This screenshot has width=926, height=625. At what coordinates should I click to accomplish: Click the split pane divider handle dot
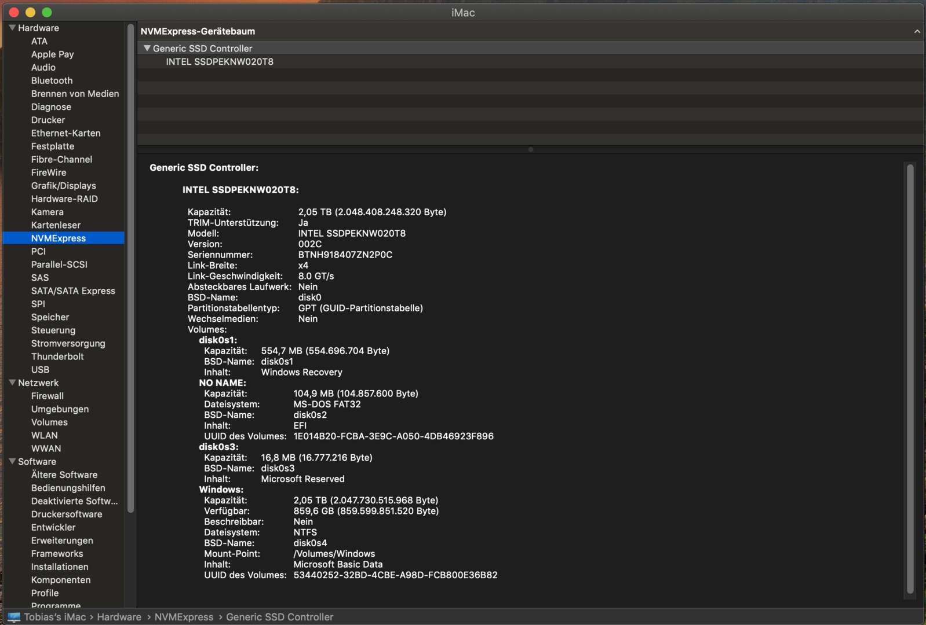(530, 149)
